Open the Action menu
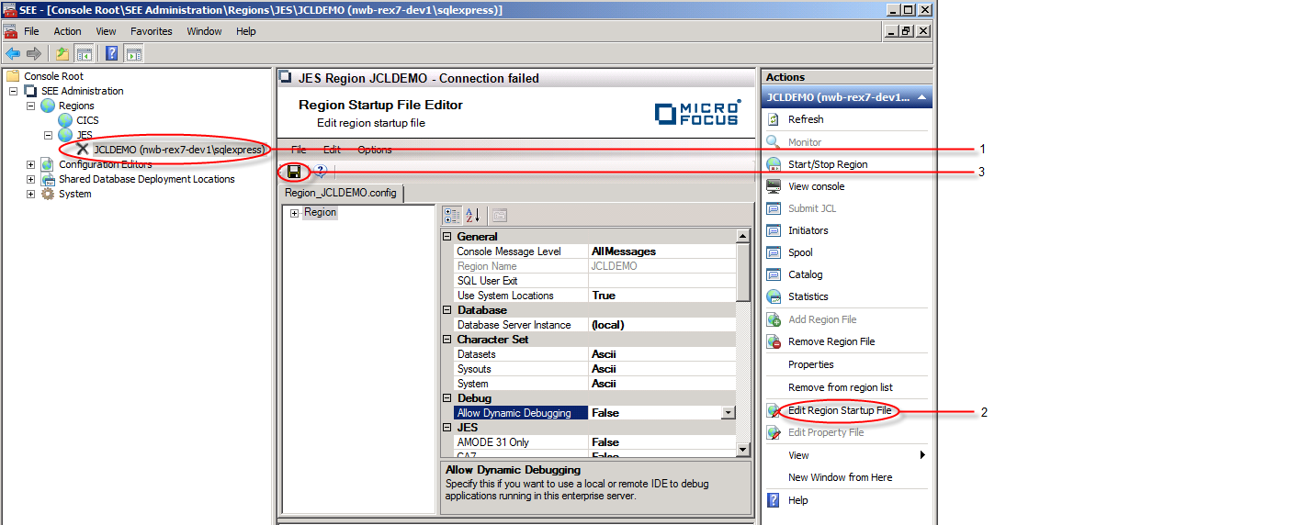 [67, 31]
